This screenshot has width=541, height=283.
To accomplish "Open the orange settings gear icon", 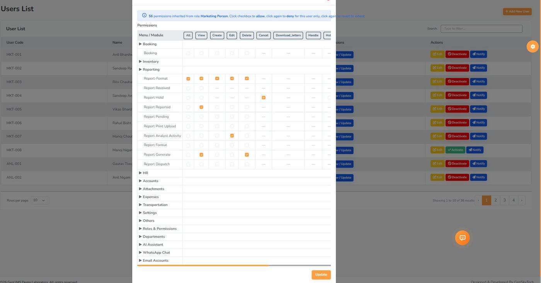I will [533, 47].
